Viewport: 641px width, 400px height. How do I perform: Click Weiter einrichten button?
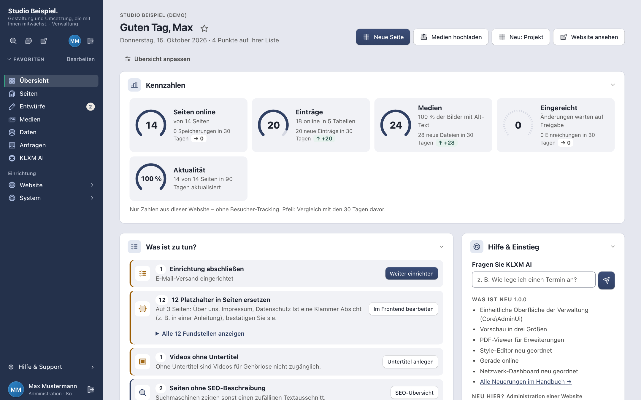click(412, 273)
